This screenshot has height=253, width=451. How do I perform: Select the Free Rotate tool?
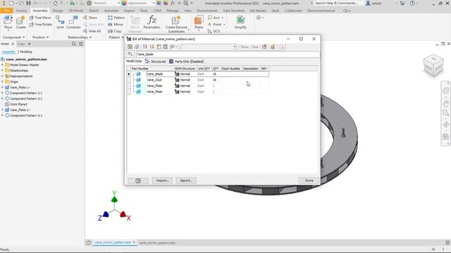click(x=41, y=25)
